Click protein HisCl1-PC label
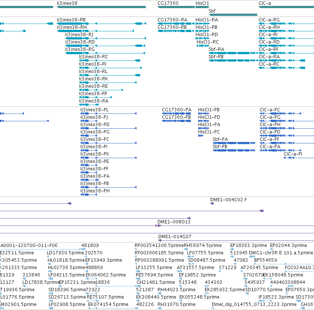Screen dimensions: 314x310 209,132
